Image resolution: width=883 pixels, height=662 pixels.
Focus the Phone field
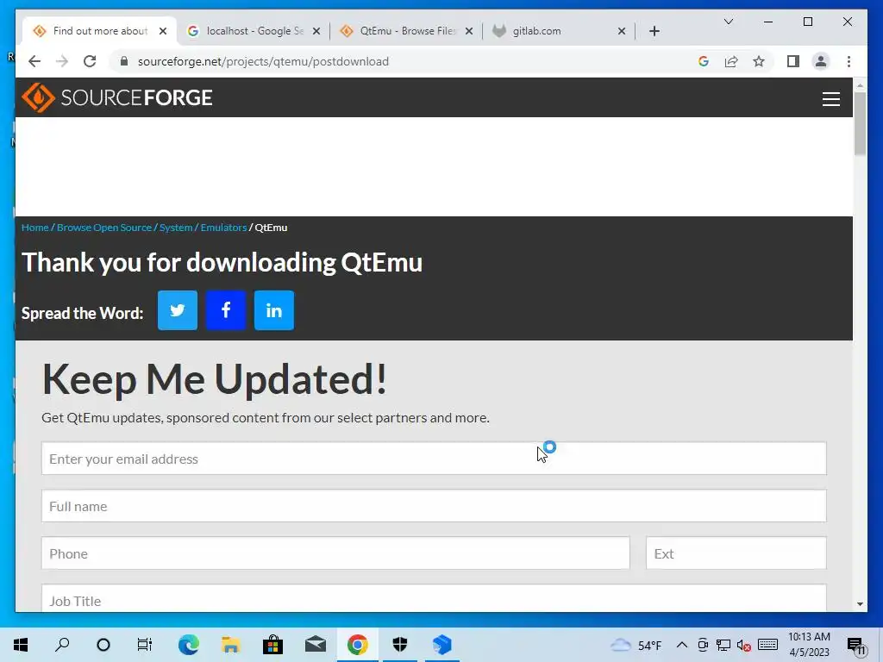tap(335, 553)
